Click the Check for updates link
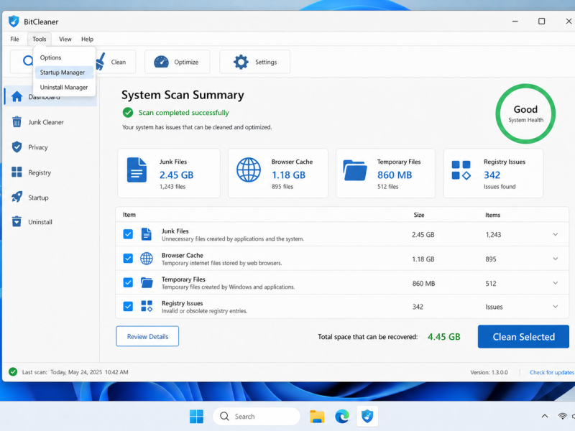The height and width of the screenshot is (431, 575). tap(551, 372)
